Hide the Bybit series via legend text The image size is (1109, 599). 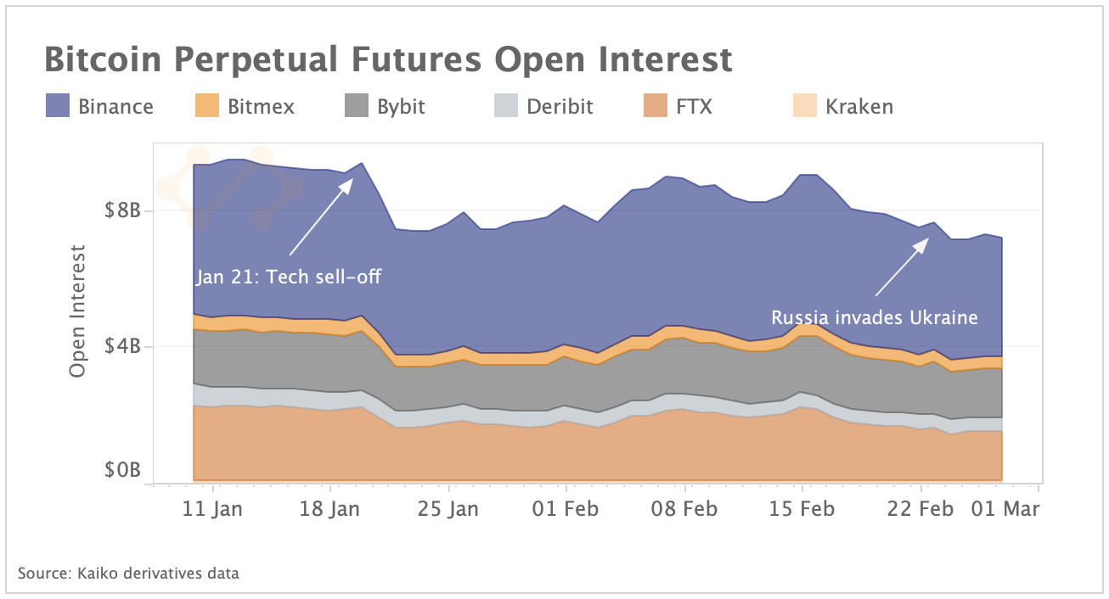tap(401, 107)
